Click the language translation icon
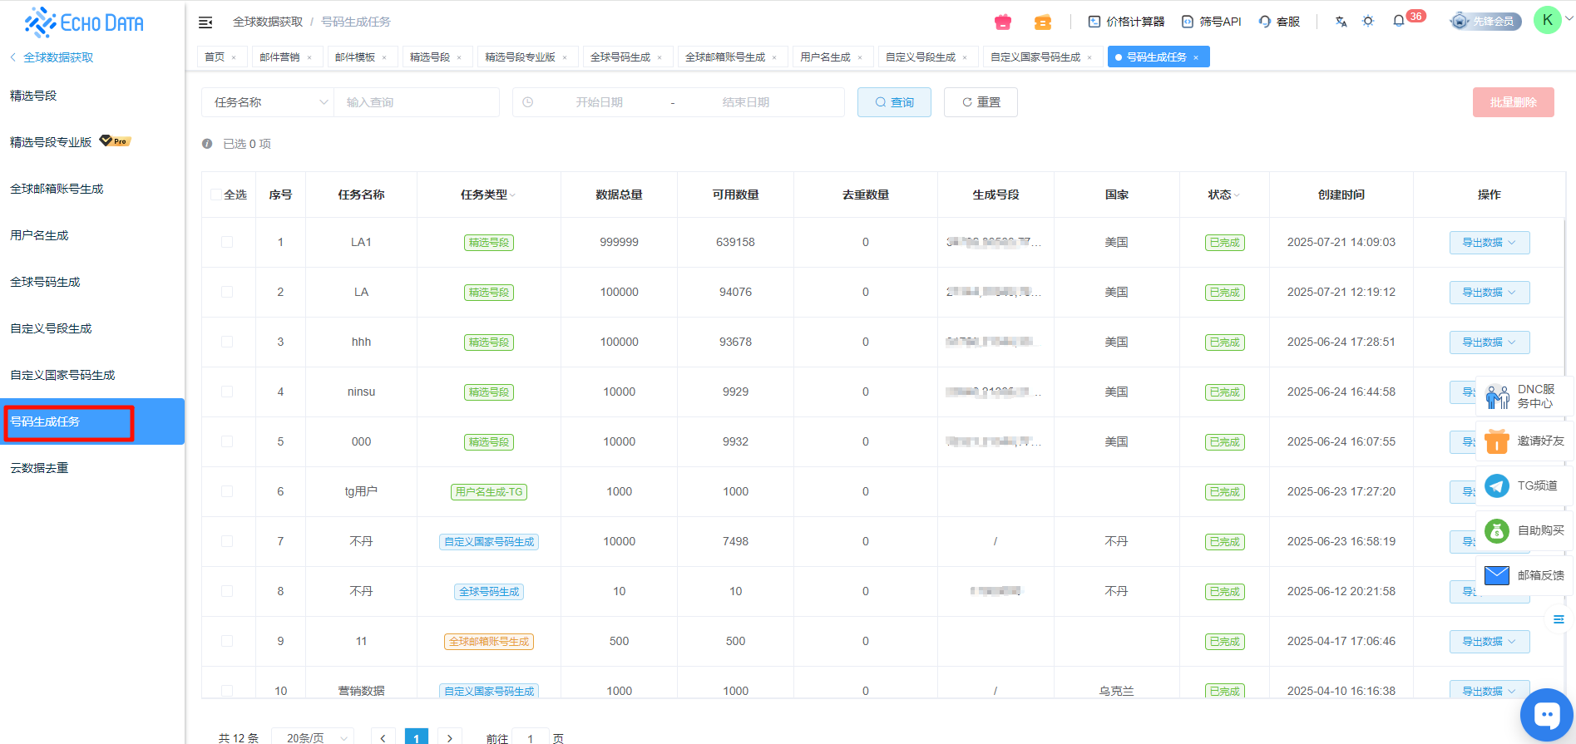 (1341, 22)
